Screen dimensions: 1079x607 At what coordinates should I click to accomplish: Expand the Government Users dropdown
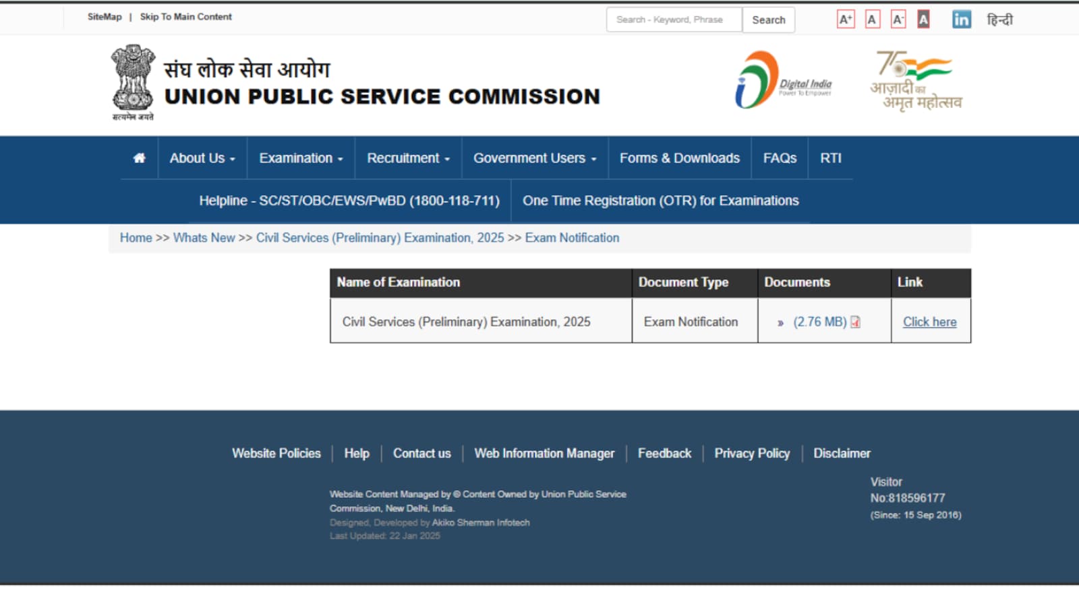tap(535, 158)
